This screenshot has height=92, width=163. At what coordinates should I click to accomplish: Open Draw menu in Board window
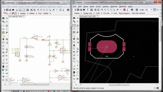[x=86, y=6]
